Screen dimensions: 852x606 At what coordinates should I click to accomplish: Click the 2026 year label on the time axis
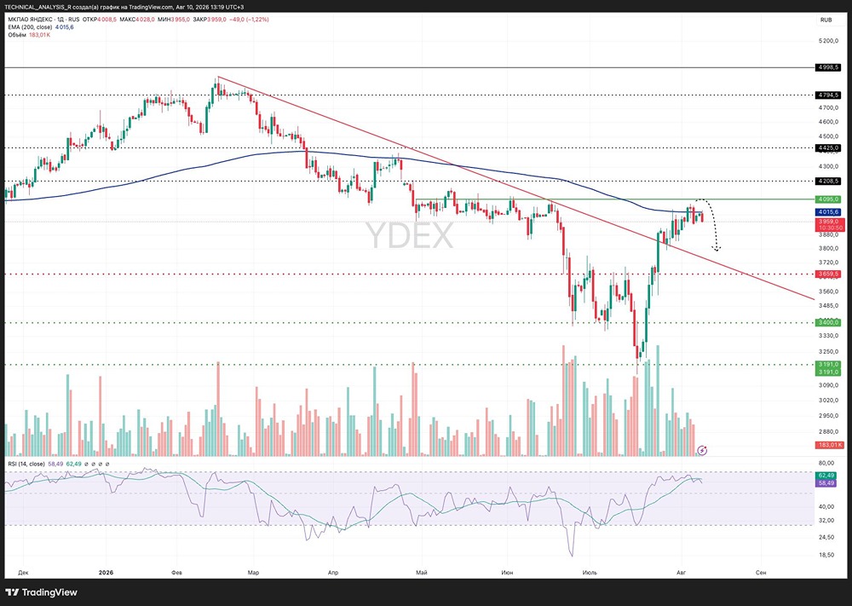point(106,572)
